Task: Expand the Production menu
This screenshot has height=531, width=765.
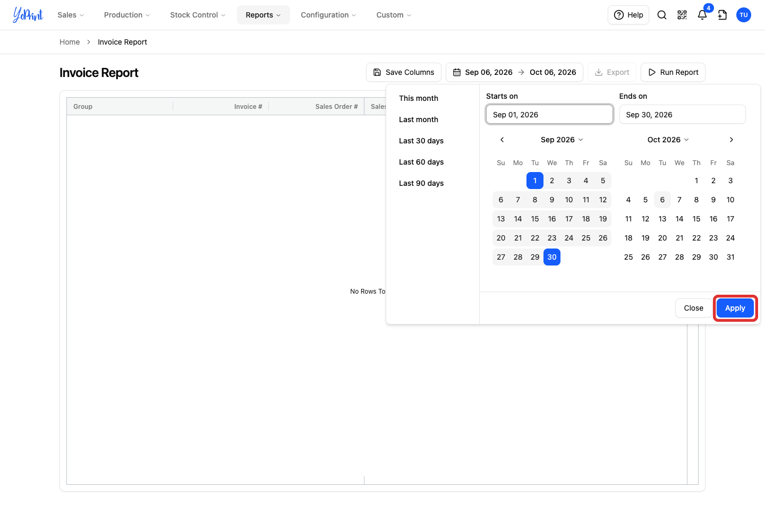Action: tap(127, 15)
